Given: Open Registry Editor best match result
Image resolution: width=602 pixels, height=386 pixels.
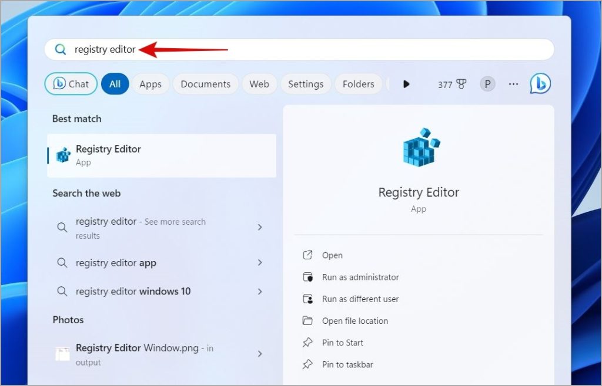Looking at the screenshot, I should pos(162,155).
